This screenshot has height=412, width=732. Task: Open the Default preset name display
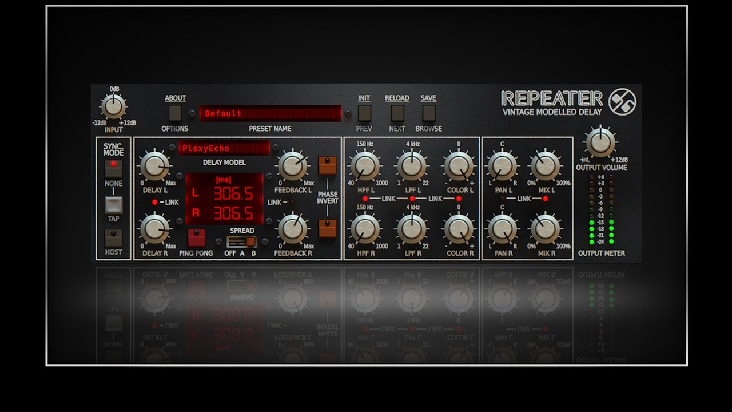(270, 113)
